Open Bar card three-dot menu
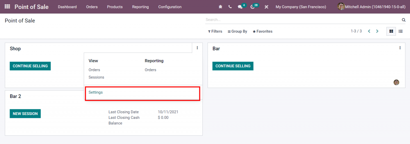 (x=400, y=48)
